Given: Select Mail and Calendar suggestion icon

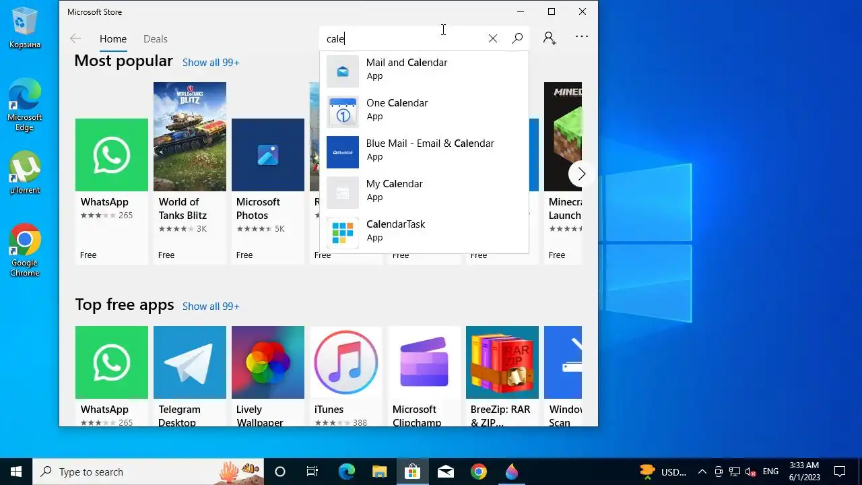Looking at the screenshot, I should pos(343,71).
